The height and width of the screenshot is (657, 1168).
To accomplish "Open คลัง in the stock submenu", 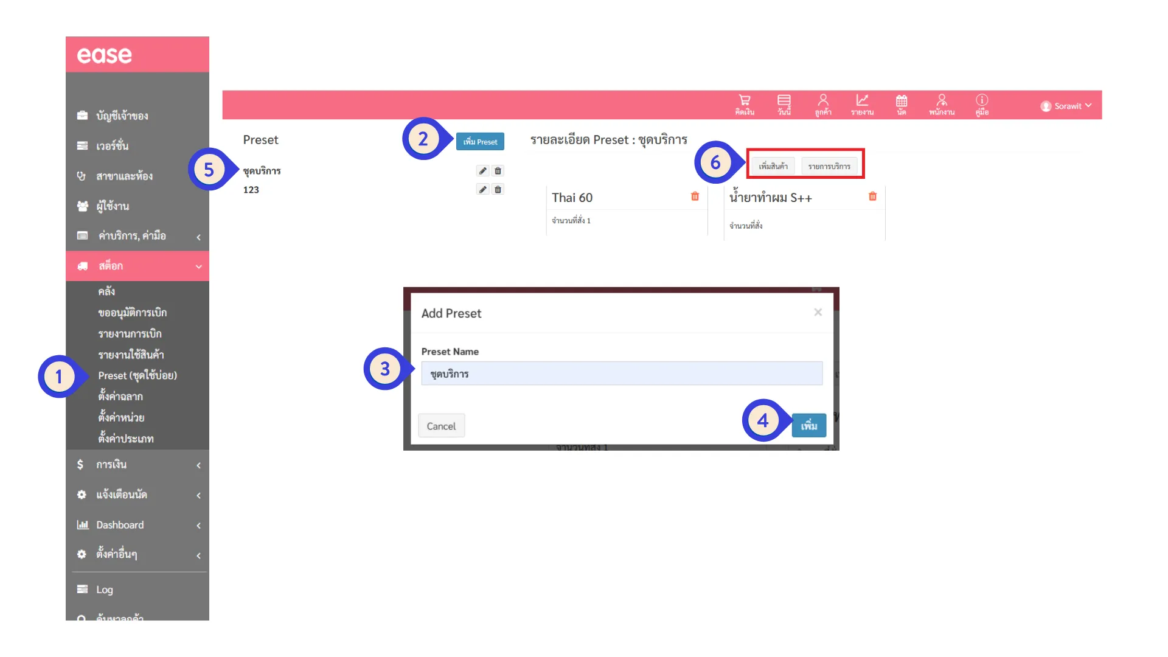I will point(106,291).
